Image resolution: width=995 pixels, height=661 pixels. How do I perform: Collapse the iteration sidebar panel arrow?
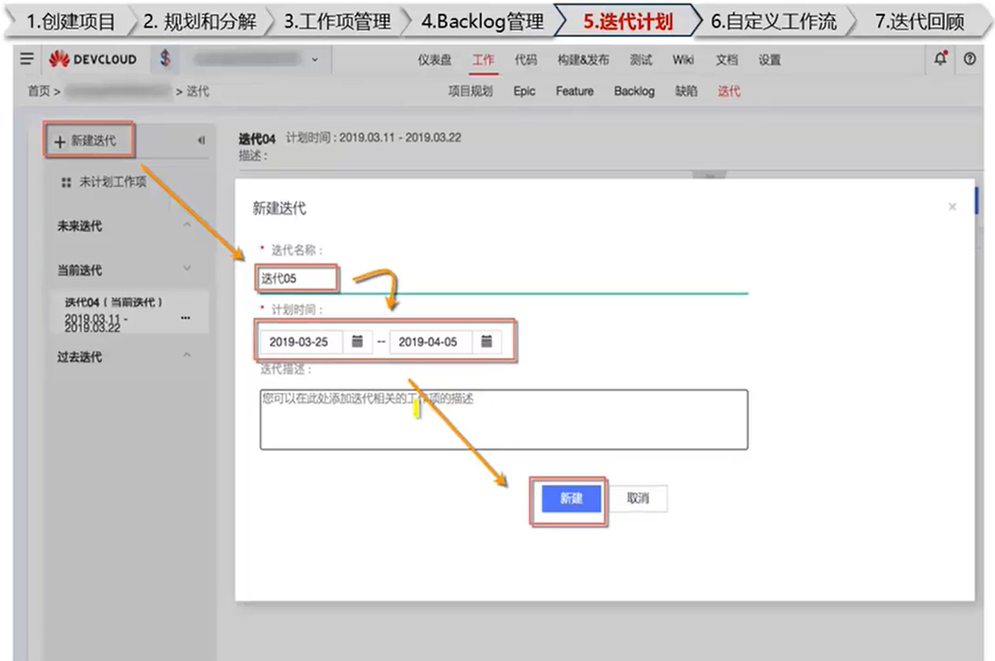201,140
